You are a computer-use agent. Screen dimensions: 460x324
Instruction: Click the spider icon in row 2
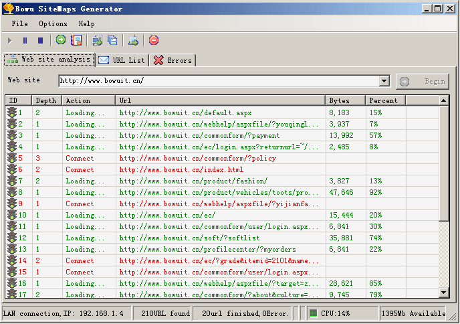pos(12,124)
